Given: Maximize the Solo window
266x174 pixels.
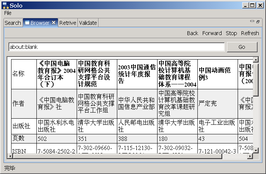Looking at the screenshot, I should (x=252, y=6).
